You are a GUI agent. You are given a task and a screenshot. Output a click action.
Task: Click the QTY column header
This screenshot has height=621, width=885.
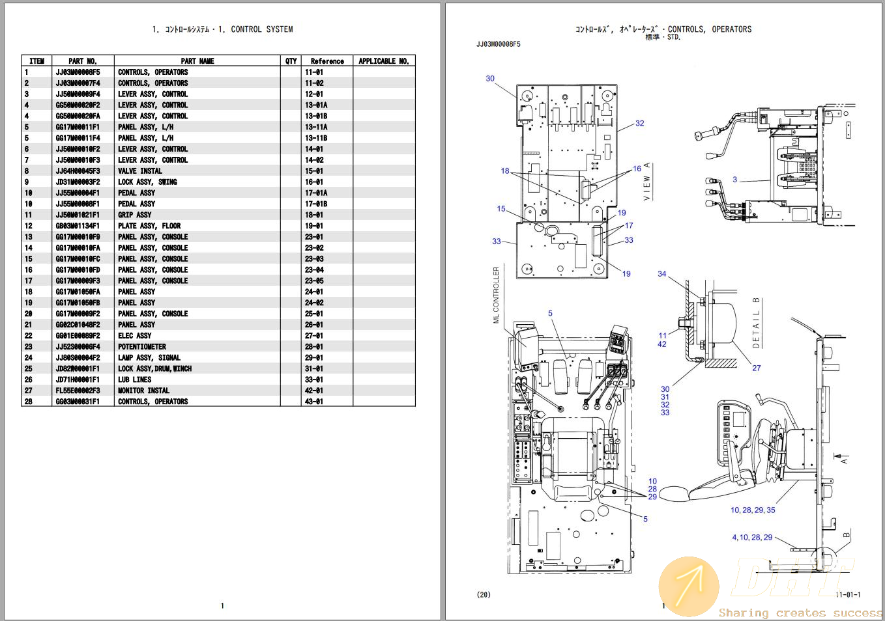point(291,61)
